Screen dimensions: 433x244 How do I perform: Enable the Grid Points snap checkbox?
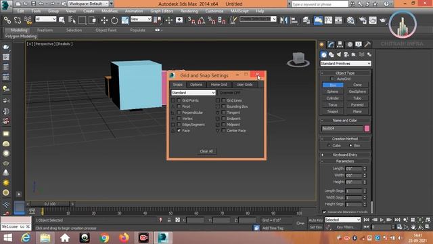(x=179, y=100)
